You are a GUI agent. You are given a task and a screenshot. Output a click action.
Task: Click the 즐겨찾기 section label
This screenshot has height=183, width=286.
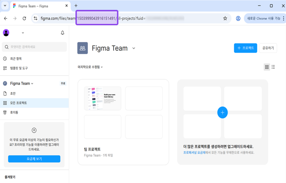tap(10, 177)
